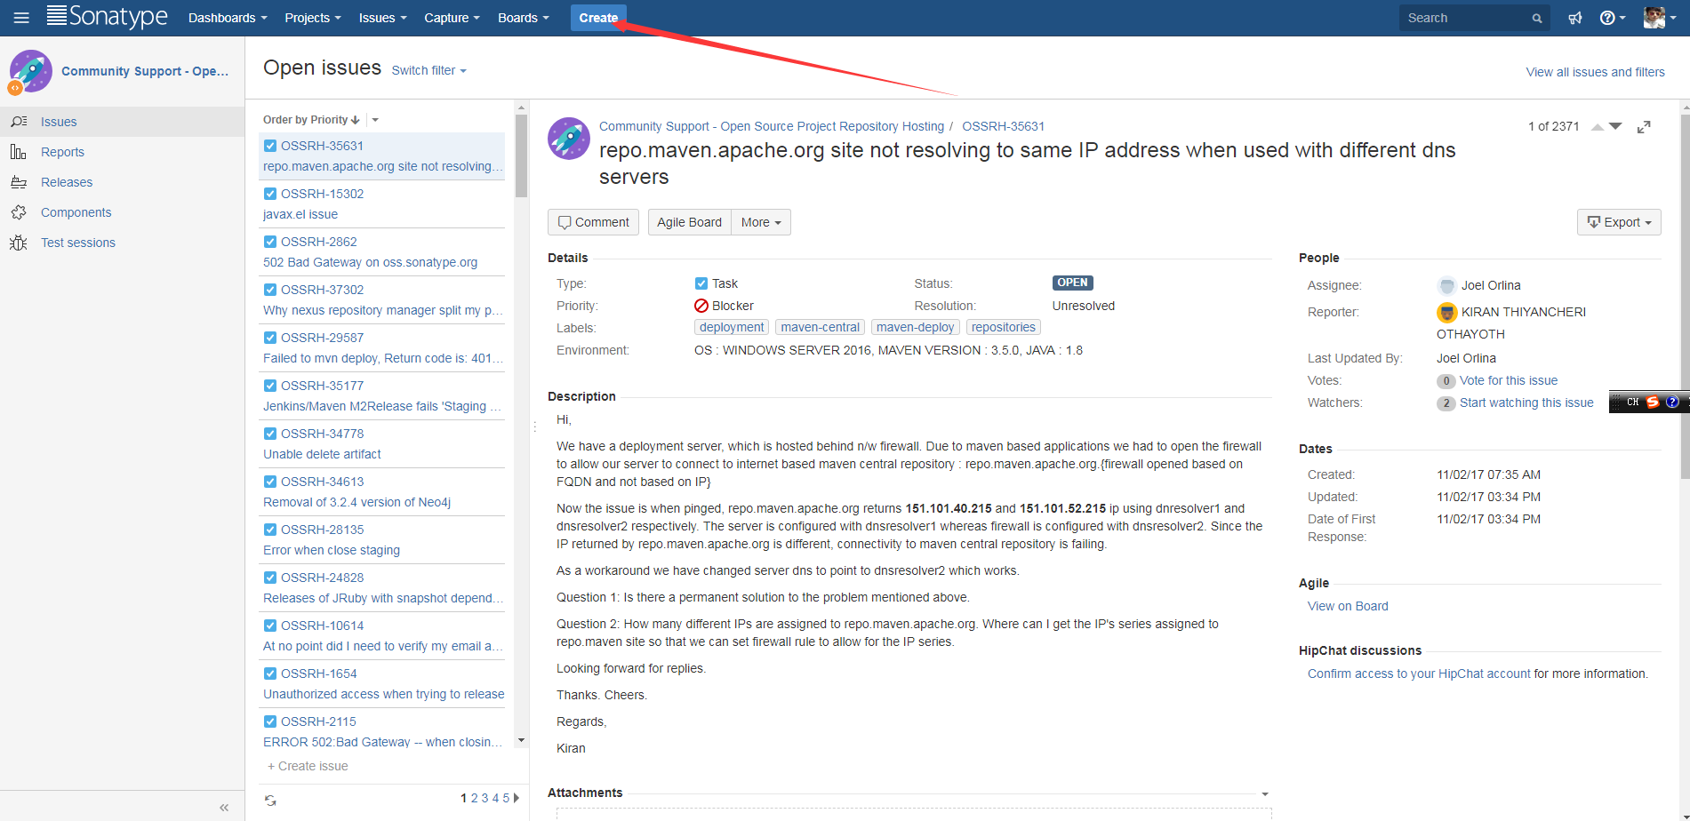Go to page 2 of issues

click(x=474, y=798)
